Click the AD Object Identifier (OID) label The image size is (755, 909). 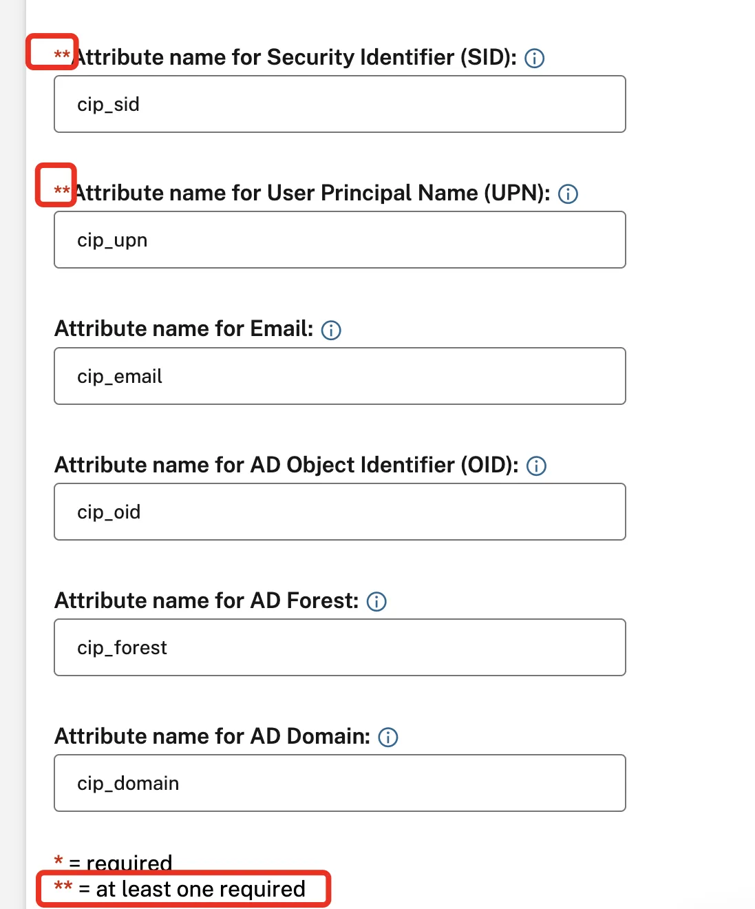pyautogui.click(x=286, y=465)
